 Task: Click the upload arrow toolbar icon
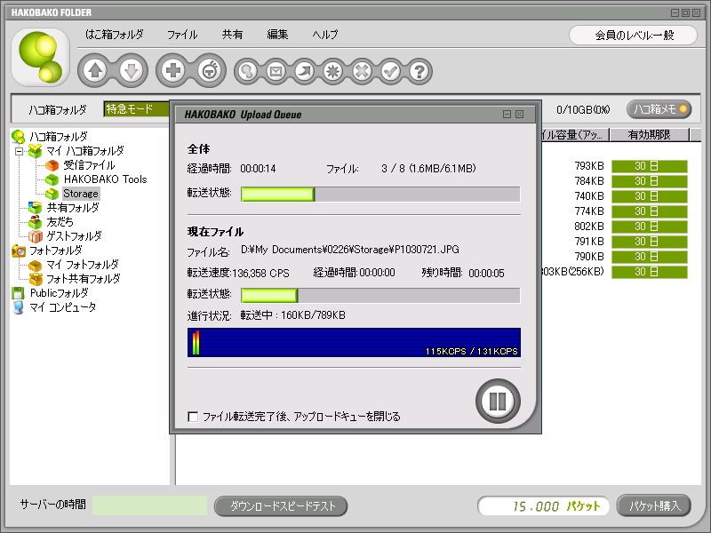click(x=95, y=71)
